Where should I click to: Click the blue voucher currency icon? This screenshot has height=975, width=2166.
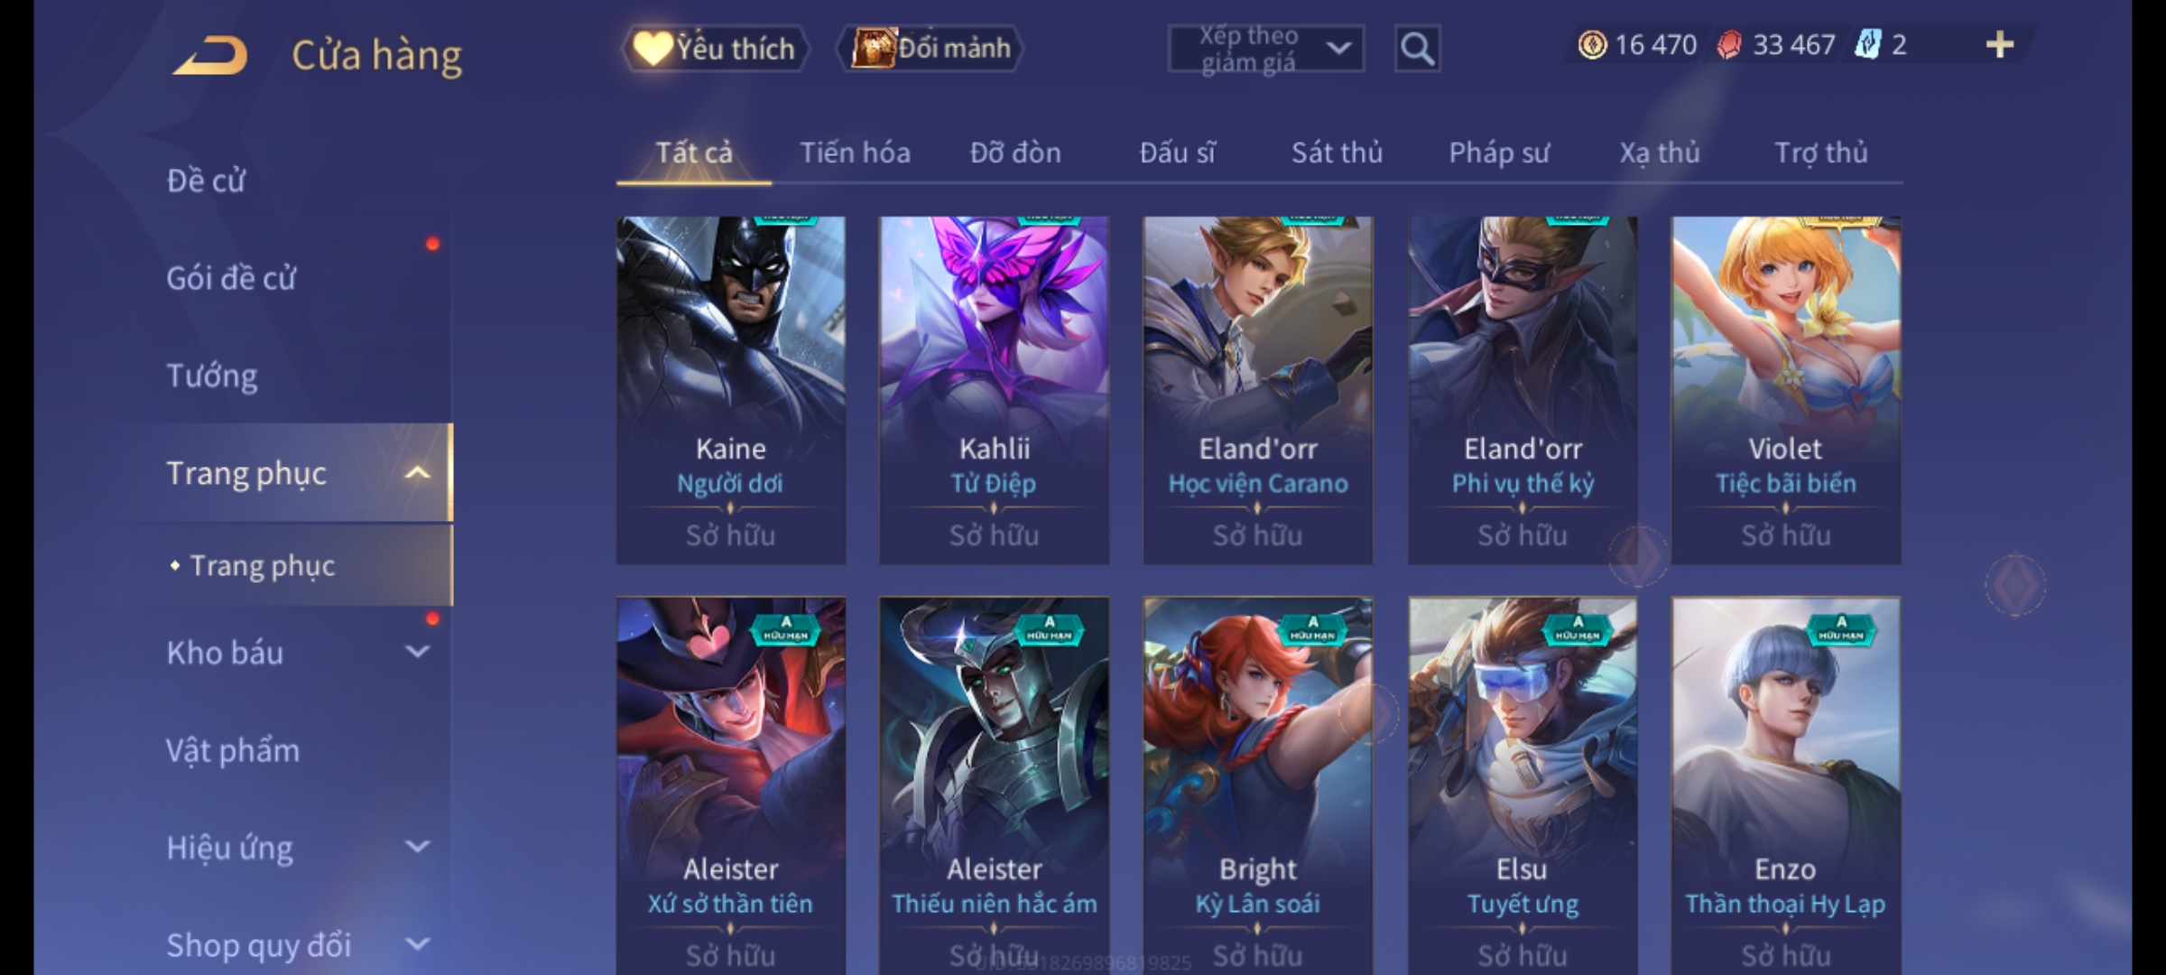point(1868,44)
